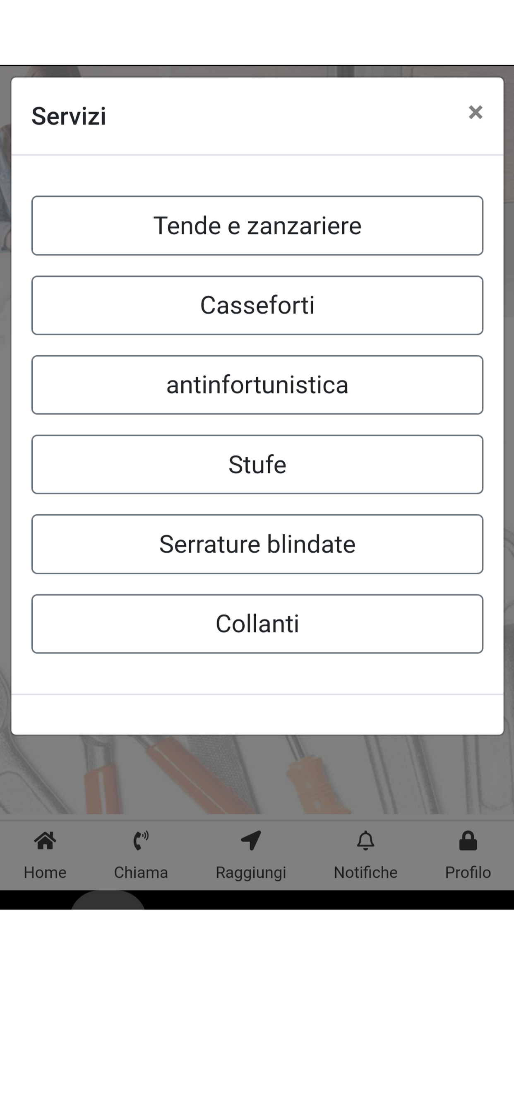Select Tende e zanzariere service
Image resolution: width=514 pixels, height=1113 pixels.
(x=257, y=226)
